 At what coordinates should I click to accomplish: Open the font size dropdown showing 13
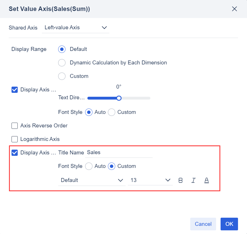150,180
